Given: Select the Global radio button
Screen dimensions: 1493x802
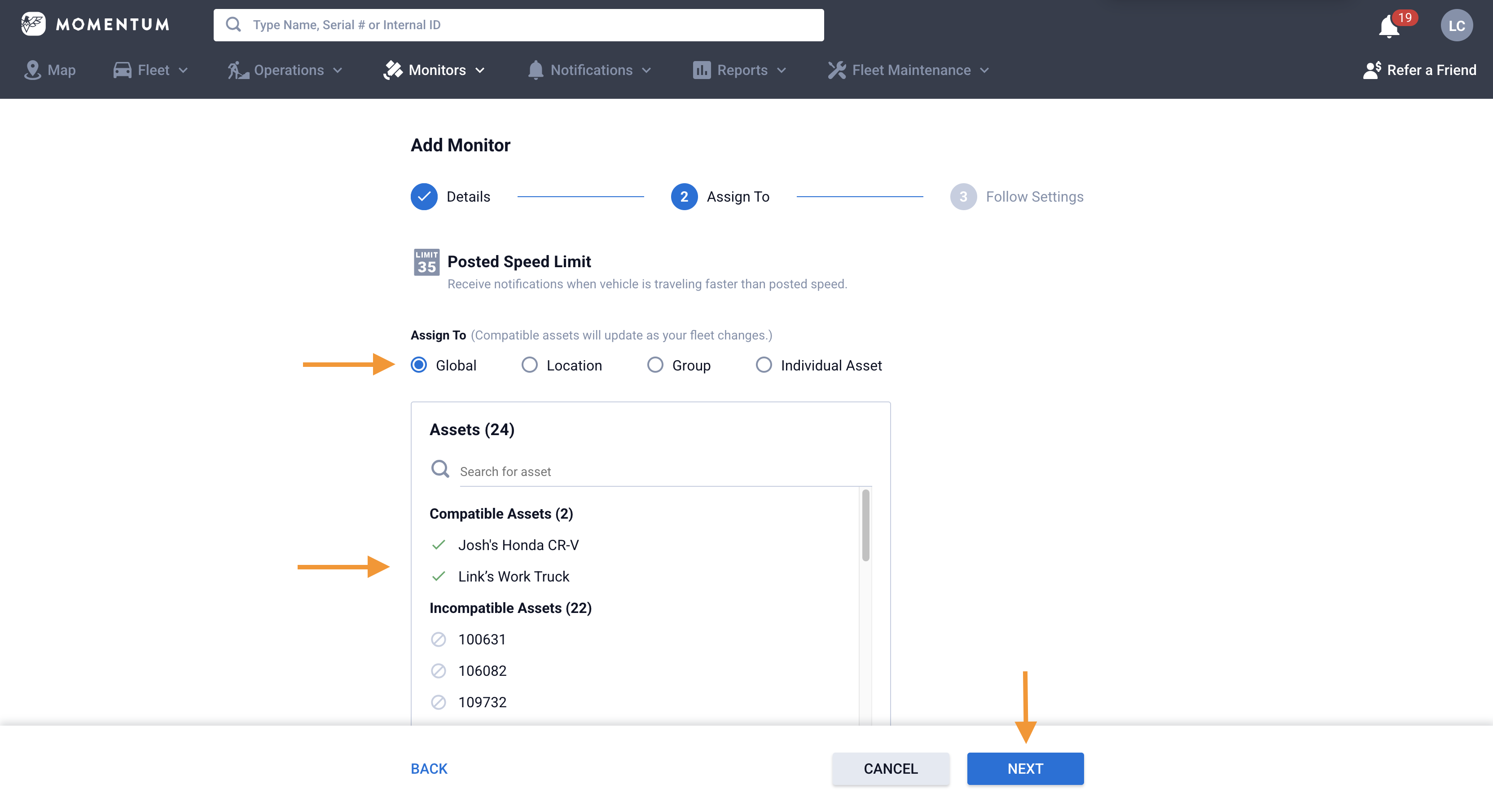Looking at the screenshot, I should point(418,365).
